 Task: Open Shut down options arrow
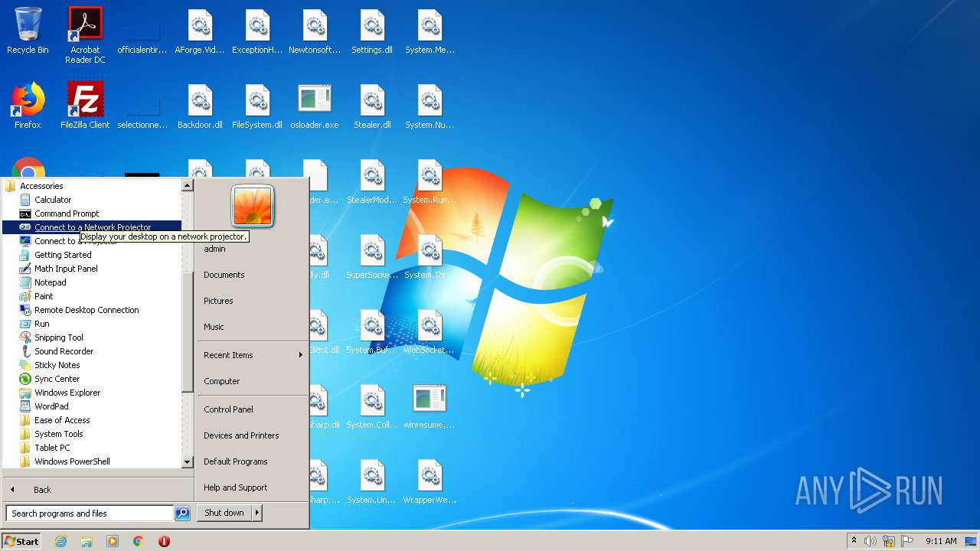point(257,513)
